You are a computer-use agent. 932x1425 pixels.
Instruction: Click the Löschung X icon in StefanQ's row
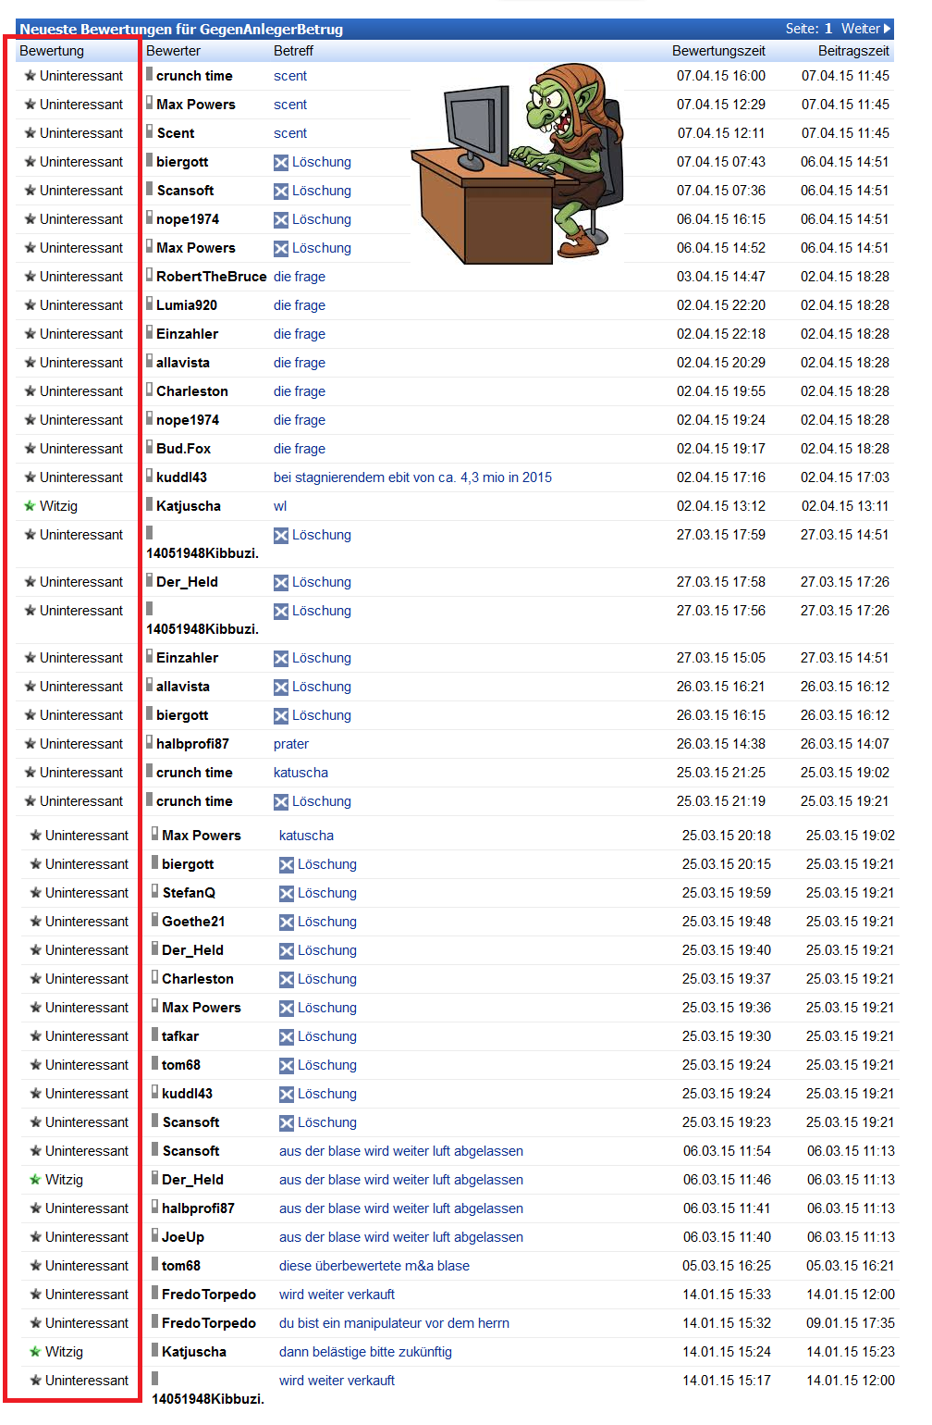pos(287,894)
